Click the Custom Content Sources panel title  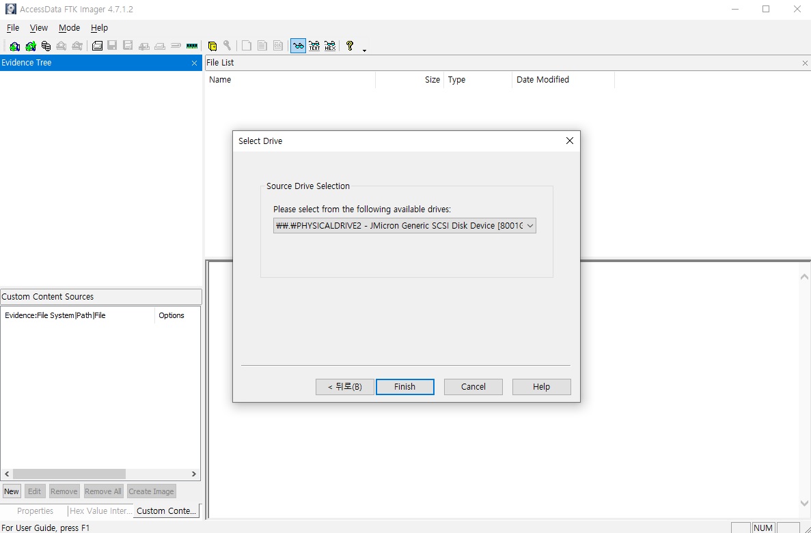pyautogui.click(x=48, y=296)
